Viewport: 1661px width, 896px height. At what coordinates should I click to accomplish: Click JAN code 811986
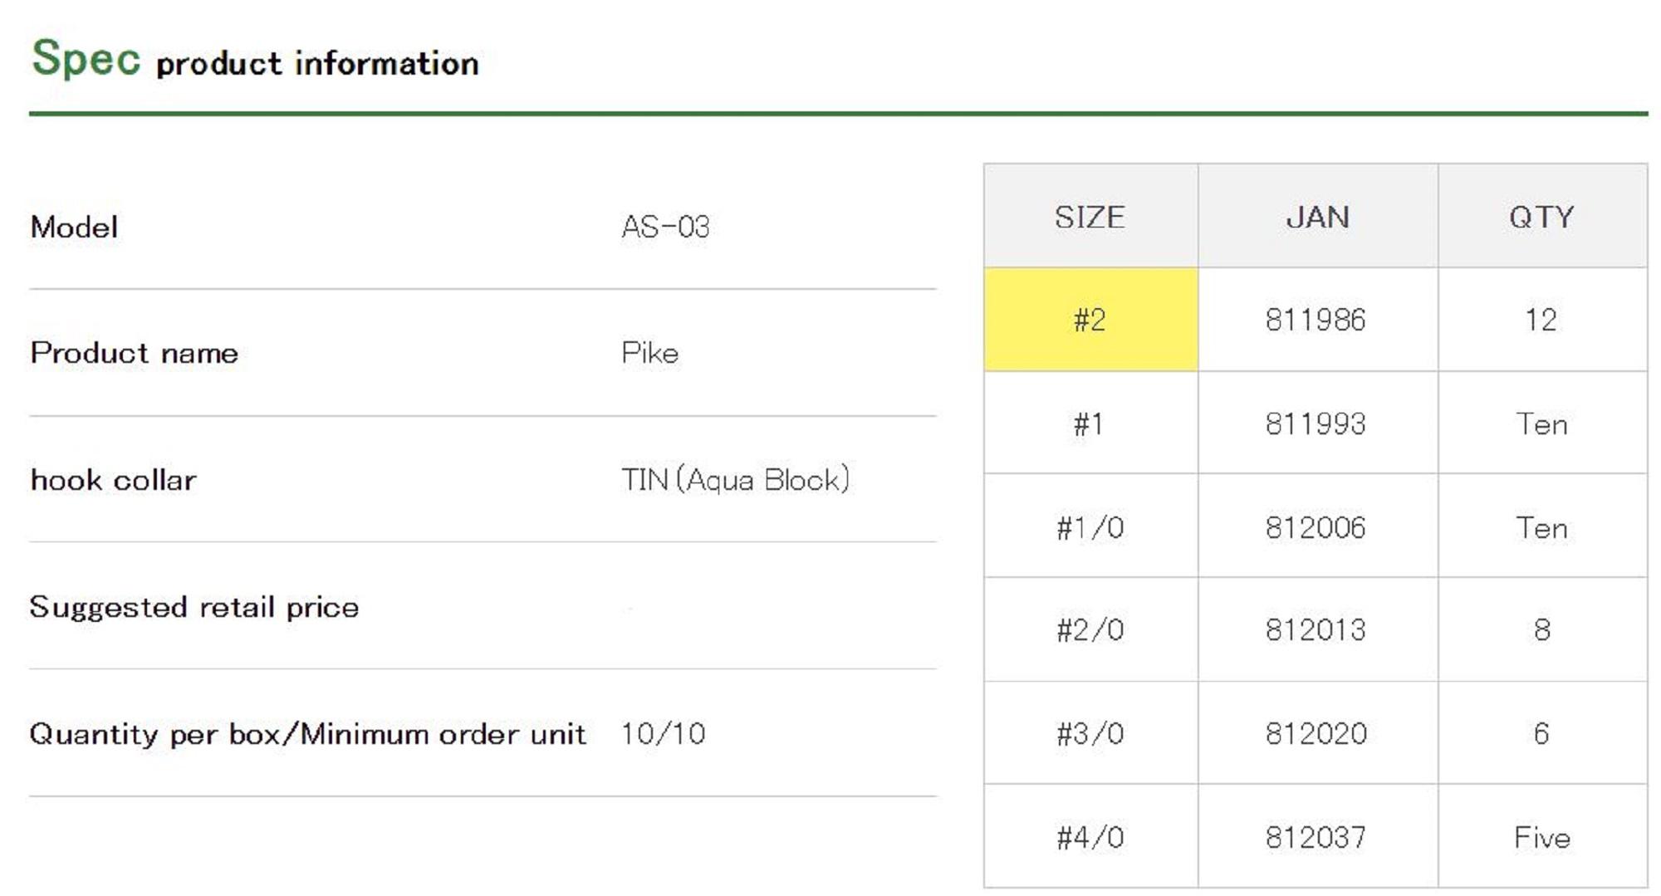point(1316,320)
